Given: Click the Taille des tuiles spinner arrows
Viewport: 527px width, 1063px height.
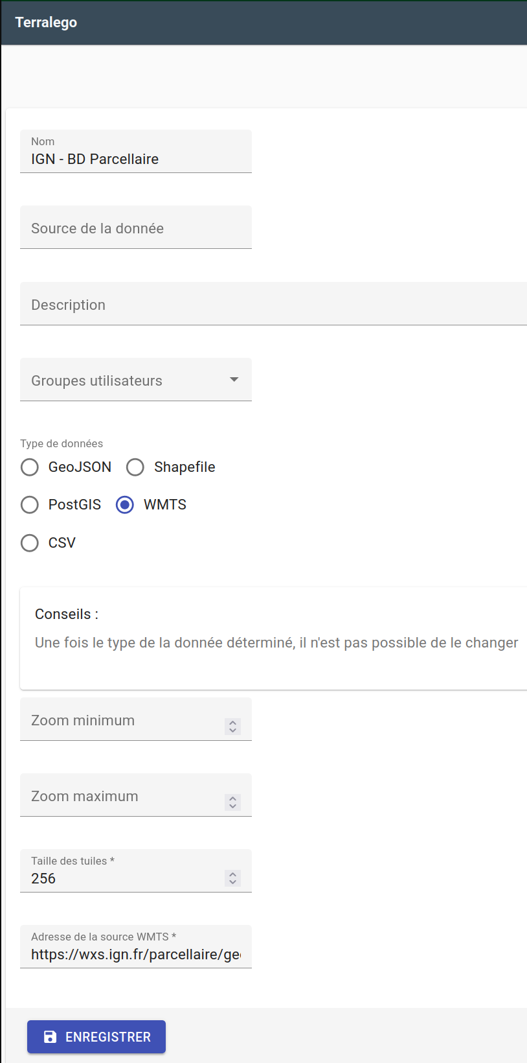Looking at the screenshot, I should pyautogui.click(x=233, y=878).
